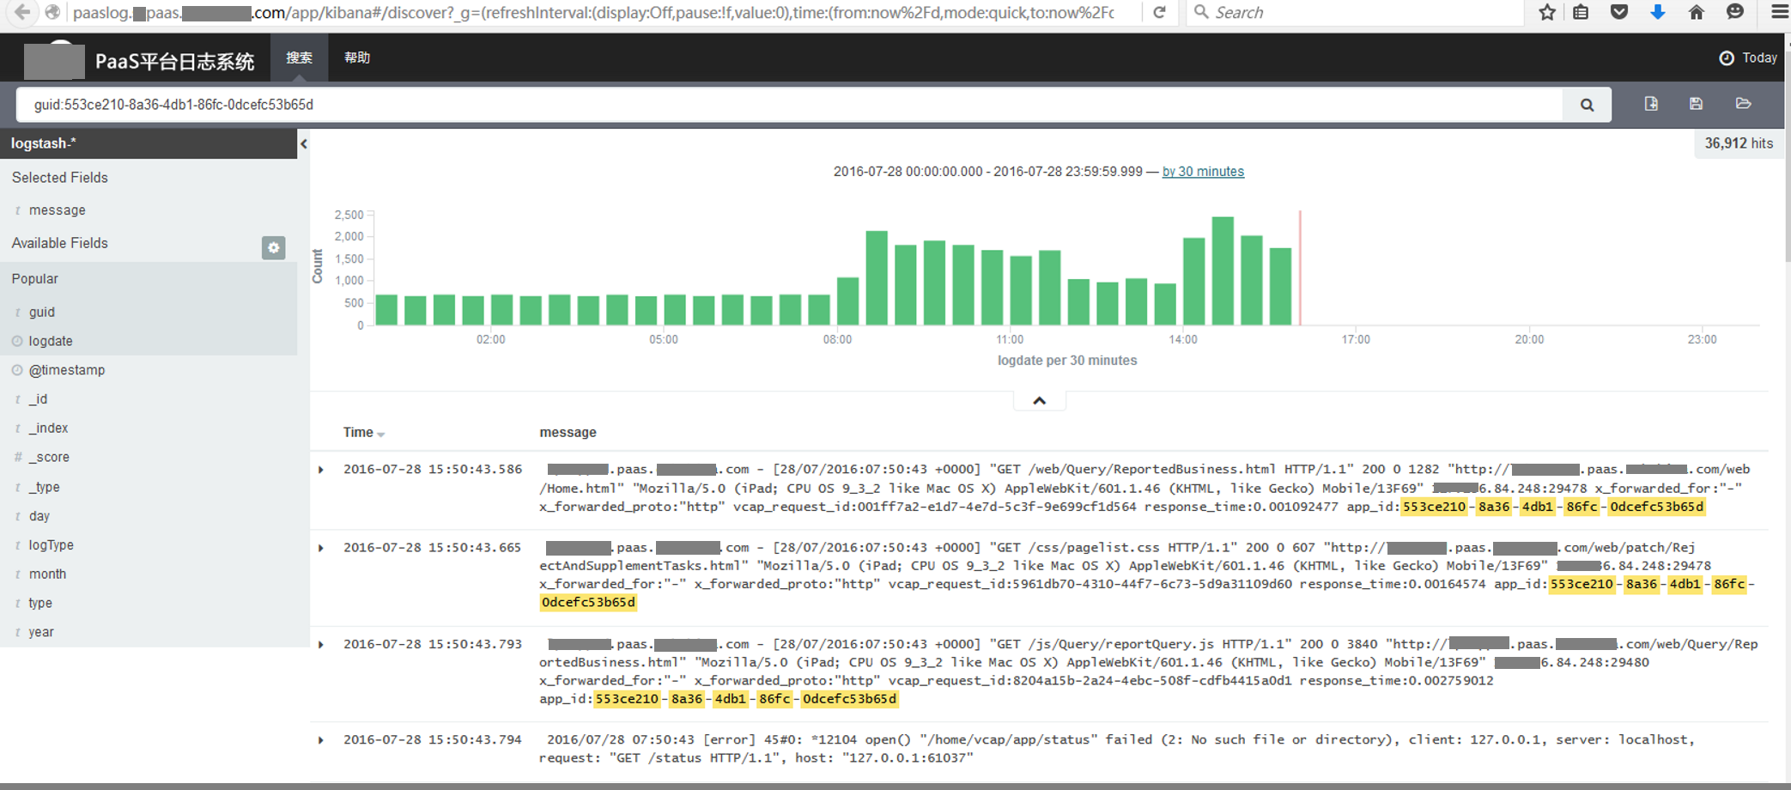The height and width of the screenshot is (790, 1791).
Task: Switch to the 搜索 tab
Action: [299, 58]
